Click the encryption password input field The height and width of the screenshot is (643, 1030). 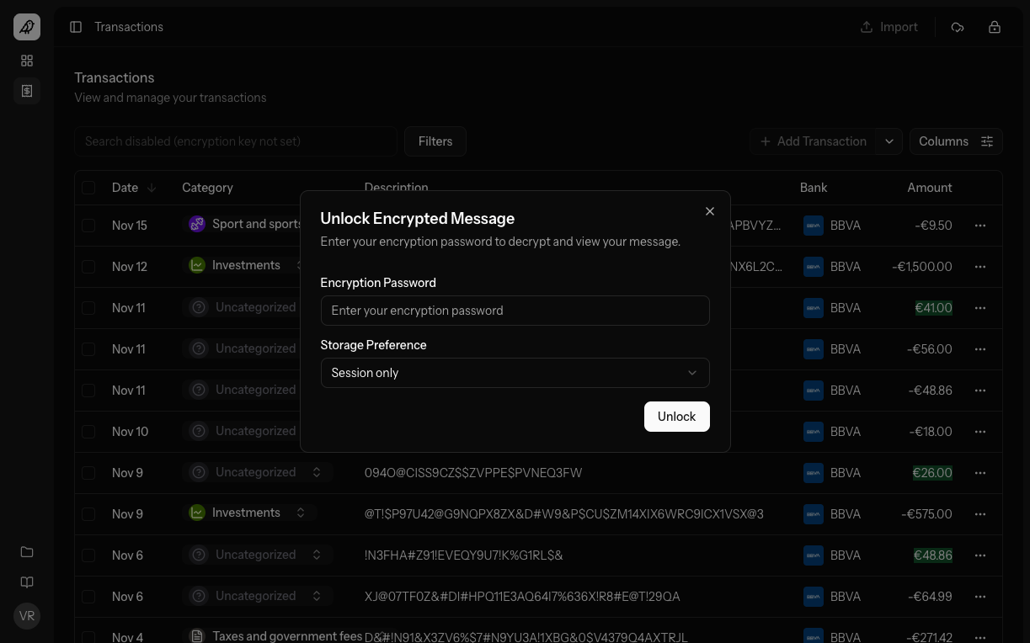[x=515, y=311]
